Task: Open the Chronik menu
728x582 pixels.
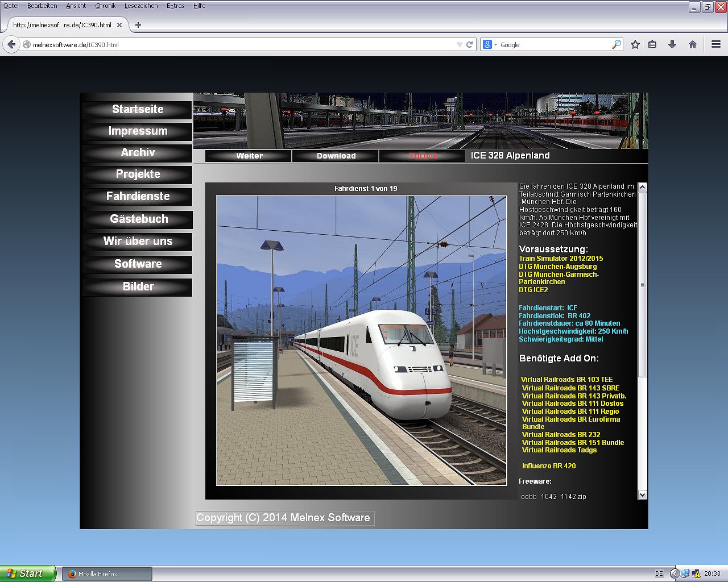Action: 105,6
